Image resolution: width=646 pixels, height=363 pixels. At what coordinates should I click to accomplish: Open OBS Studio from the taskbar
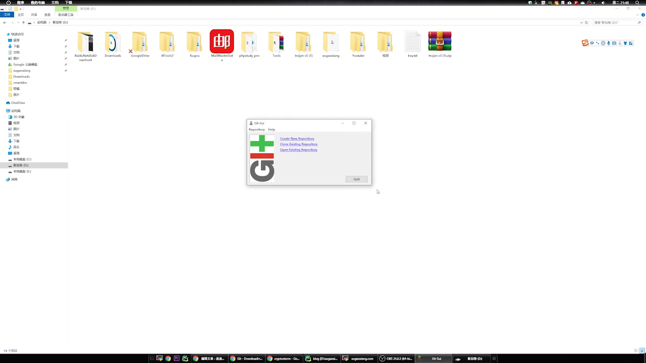[396, 359]
